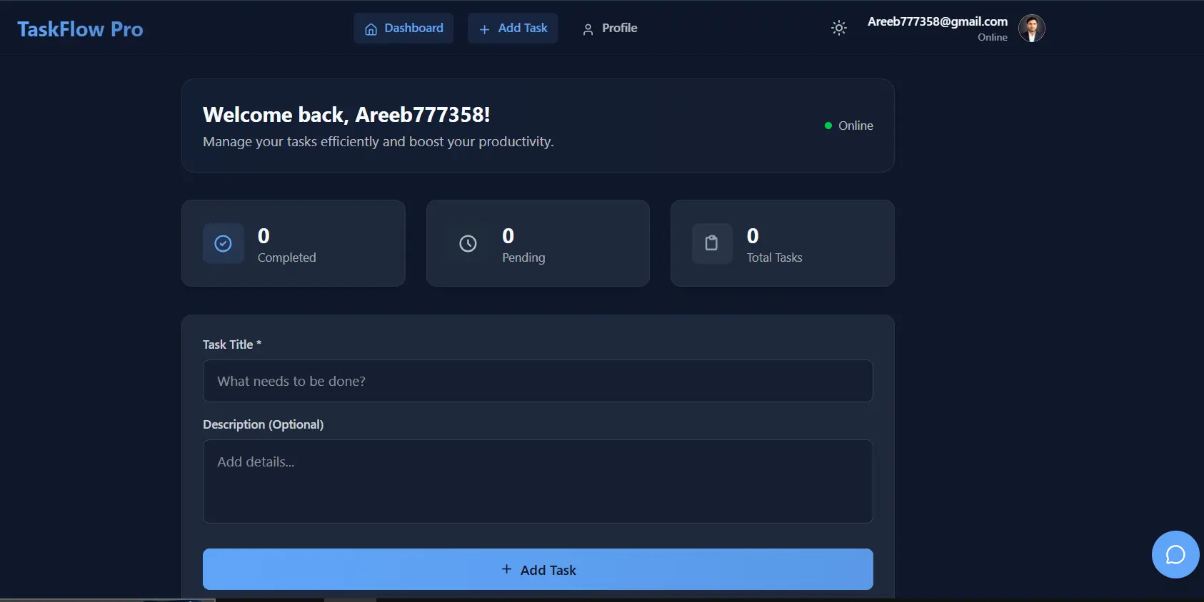Click the Completed count card text
The image size is (1204, 602).
pyautogui.click(x=286, y=257)
